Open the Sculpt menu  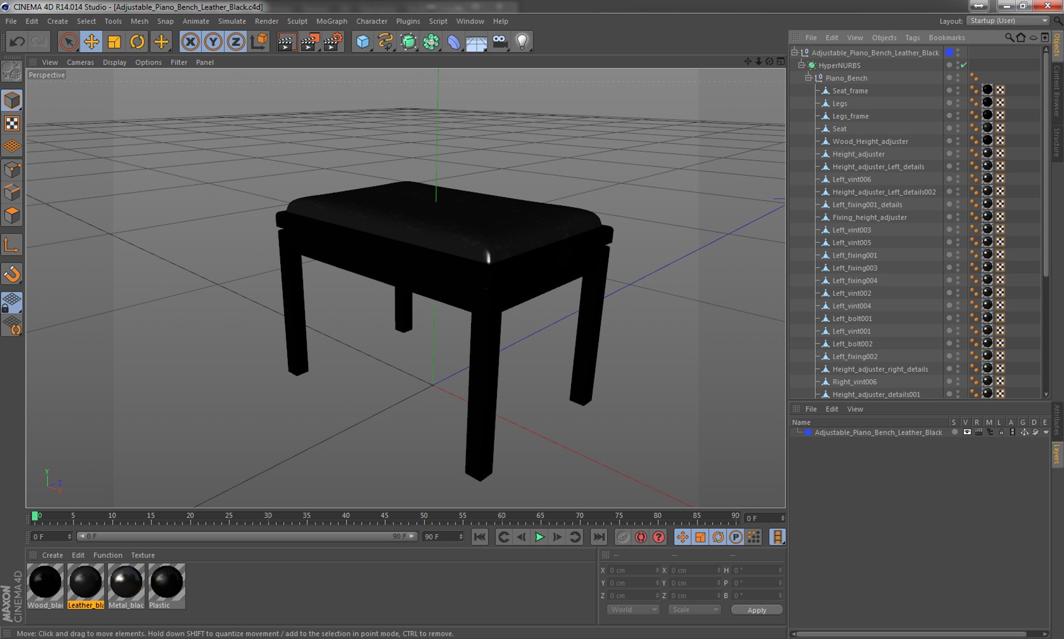click(x=297, y=21)
